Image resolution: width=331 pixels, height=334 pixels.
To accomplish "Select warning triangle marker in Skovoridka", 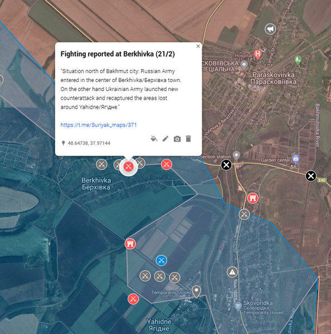I will click(232, 272).
